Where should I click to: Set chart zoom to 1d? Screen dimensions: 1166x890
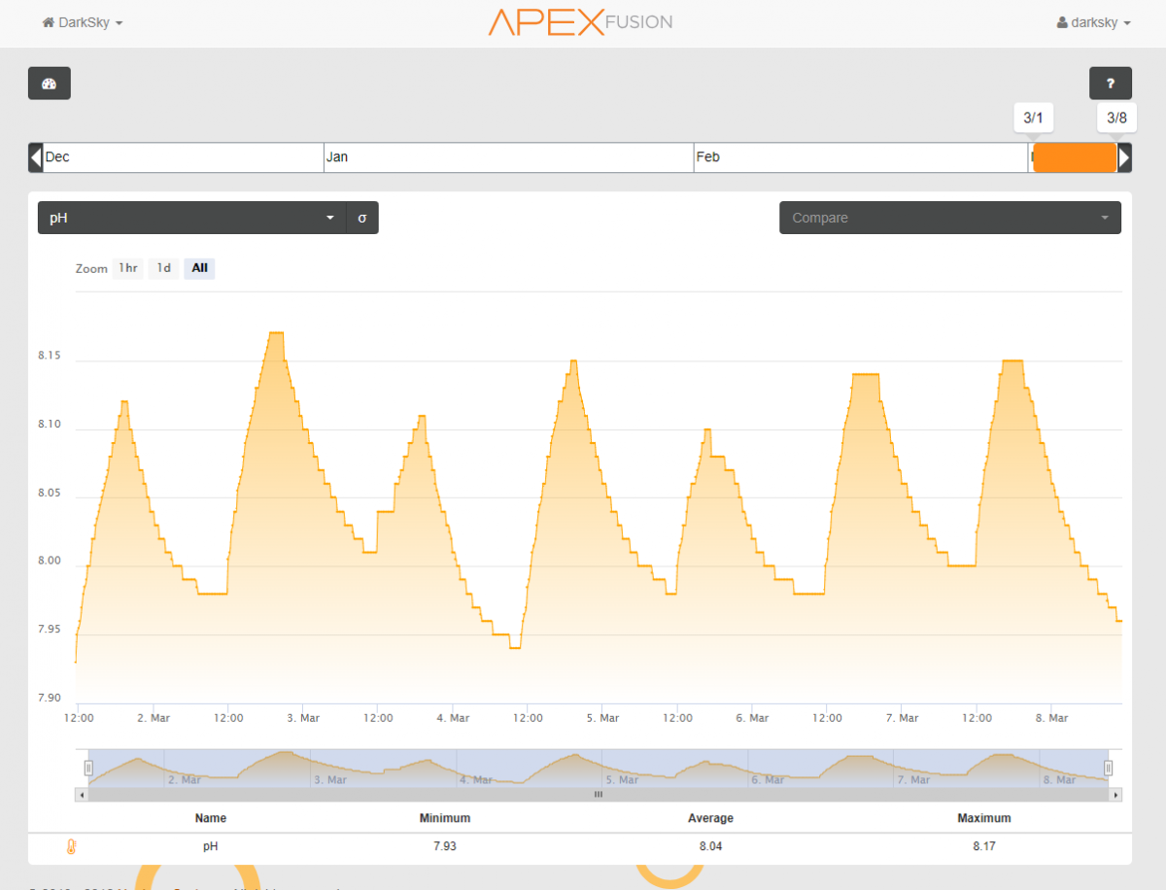point(164,268)
